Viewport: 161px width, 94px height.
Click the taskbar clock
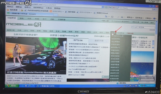coord(150,85)
